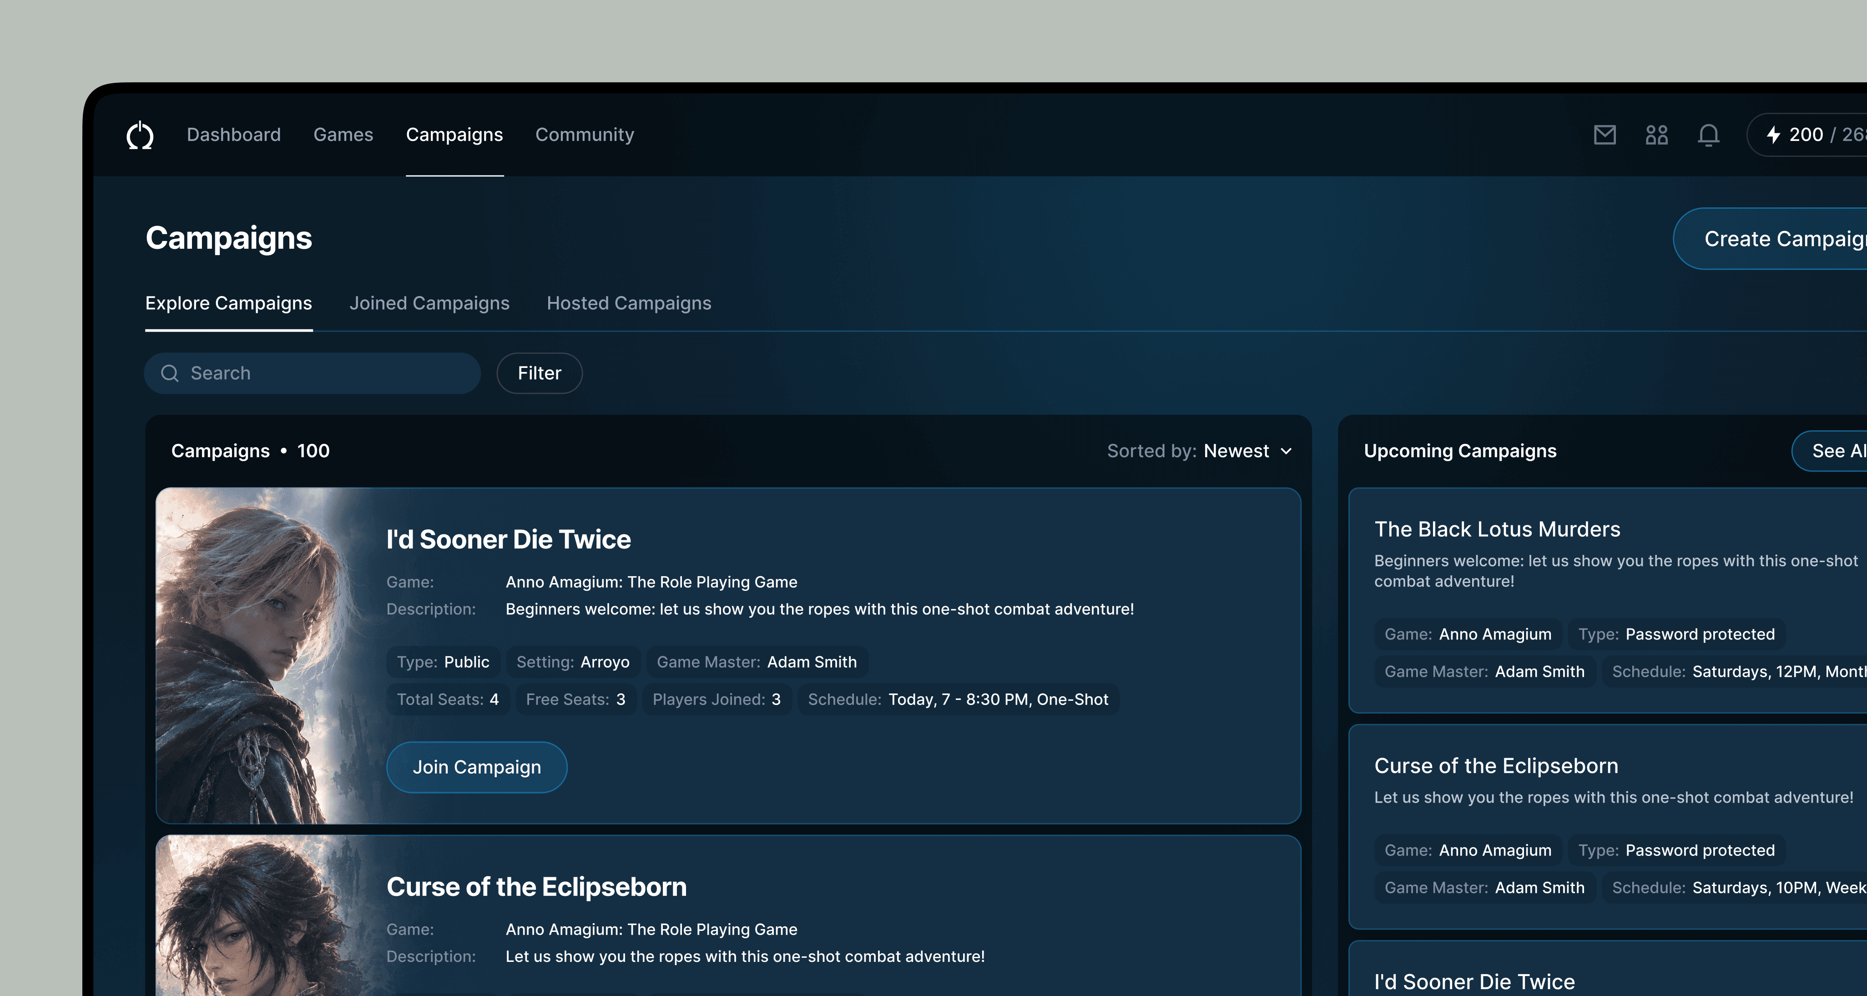Viewport: 1867px width, 996px height.
Task: Click the Total Seats: 4 tag
Action: click(x=447, y=700)
